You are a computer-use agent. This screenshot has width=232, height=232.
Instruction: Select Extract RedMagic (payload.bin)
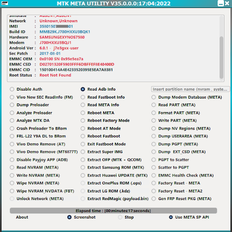click(x=83, y=199)
